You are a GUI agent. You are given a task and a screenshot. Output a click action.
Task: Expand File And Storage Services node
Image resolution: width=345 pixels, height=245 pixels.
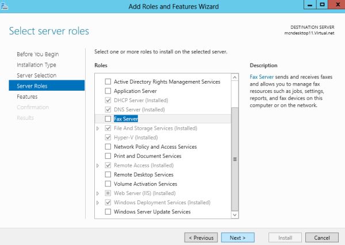click(98, 128)
